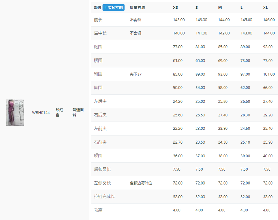The image size is (278, 220).
Task: Click the 领围 M value 38.00
Action: click(x=223, y=156)
